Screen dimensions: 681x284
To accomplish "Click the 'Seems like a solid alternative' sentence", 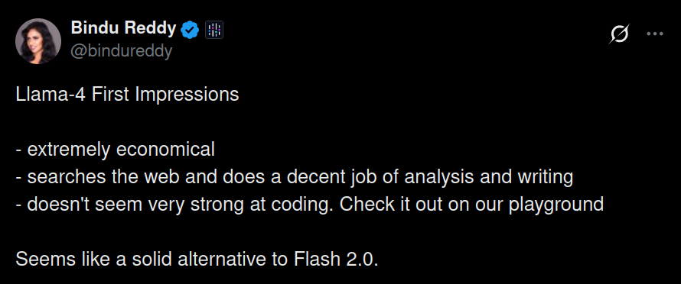I will pyautogui.click(x=197, y=260).
